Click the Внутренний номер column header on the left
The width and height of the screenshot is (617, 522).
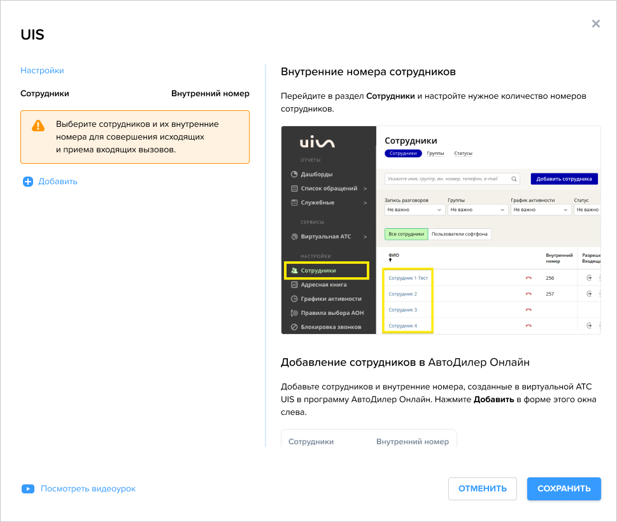[x=210, y=94]
